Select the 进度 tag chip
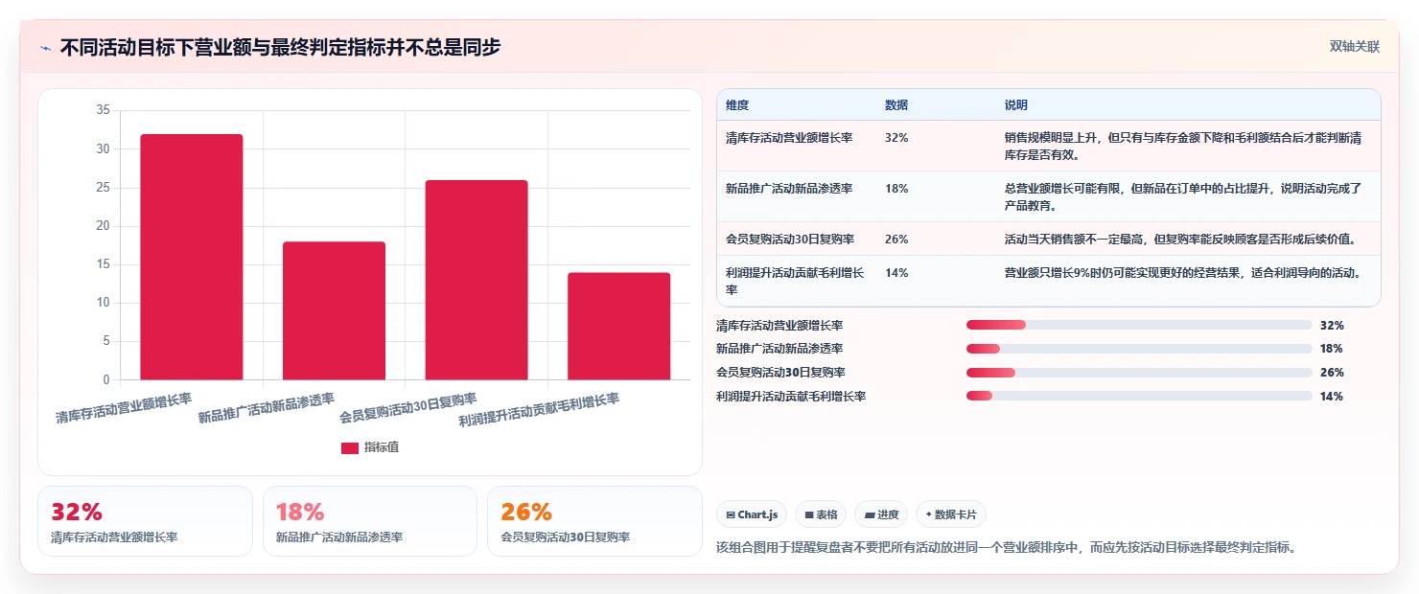 (881, 514)
